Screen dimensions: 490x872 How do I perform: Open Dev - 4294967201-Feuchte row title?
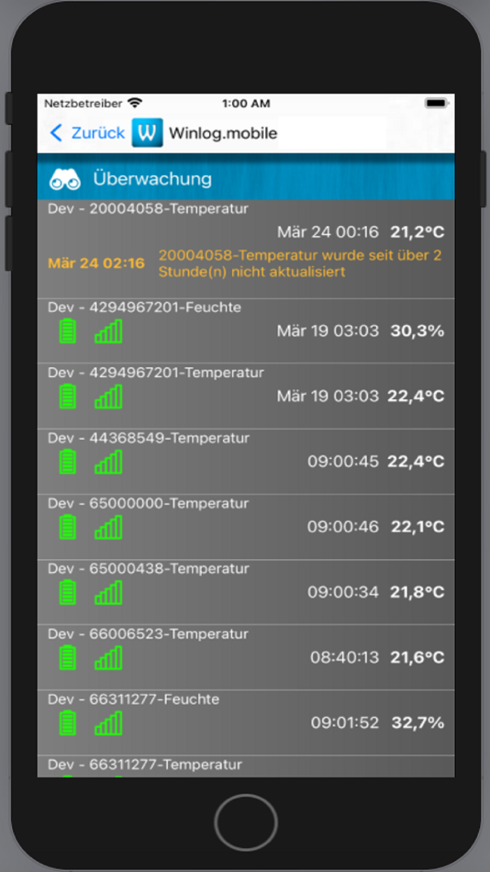145,307
